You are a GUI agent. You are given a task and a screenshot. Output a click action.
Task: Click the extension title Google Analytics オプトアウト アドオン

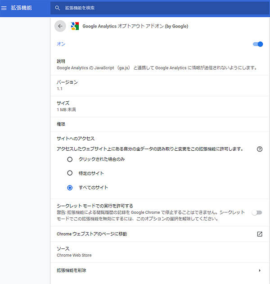pos(135,26)
